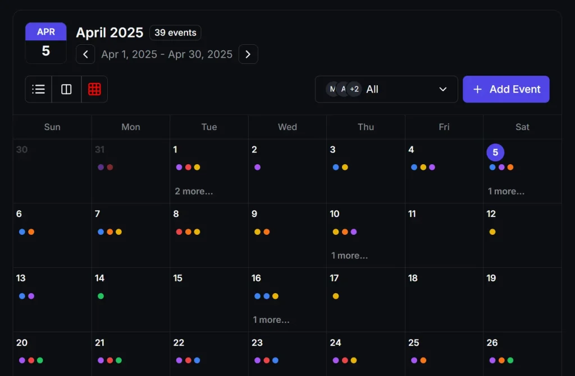This screenshot has width=575, height=376.
Task: Click the purple event dot on April 2
Action: tap(257, 166)
